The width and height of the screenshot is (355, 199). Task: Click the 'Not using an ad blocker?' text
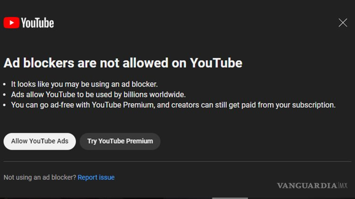click(40, 177)
